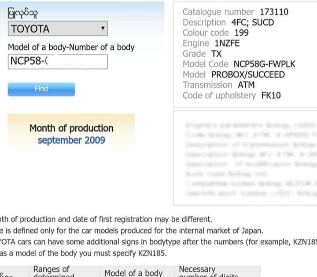Click the september 2009 production date
This screenshot has width=317, height=277.
point(71,140)
